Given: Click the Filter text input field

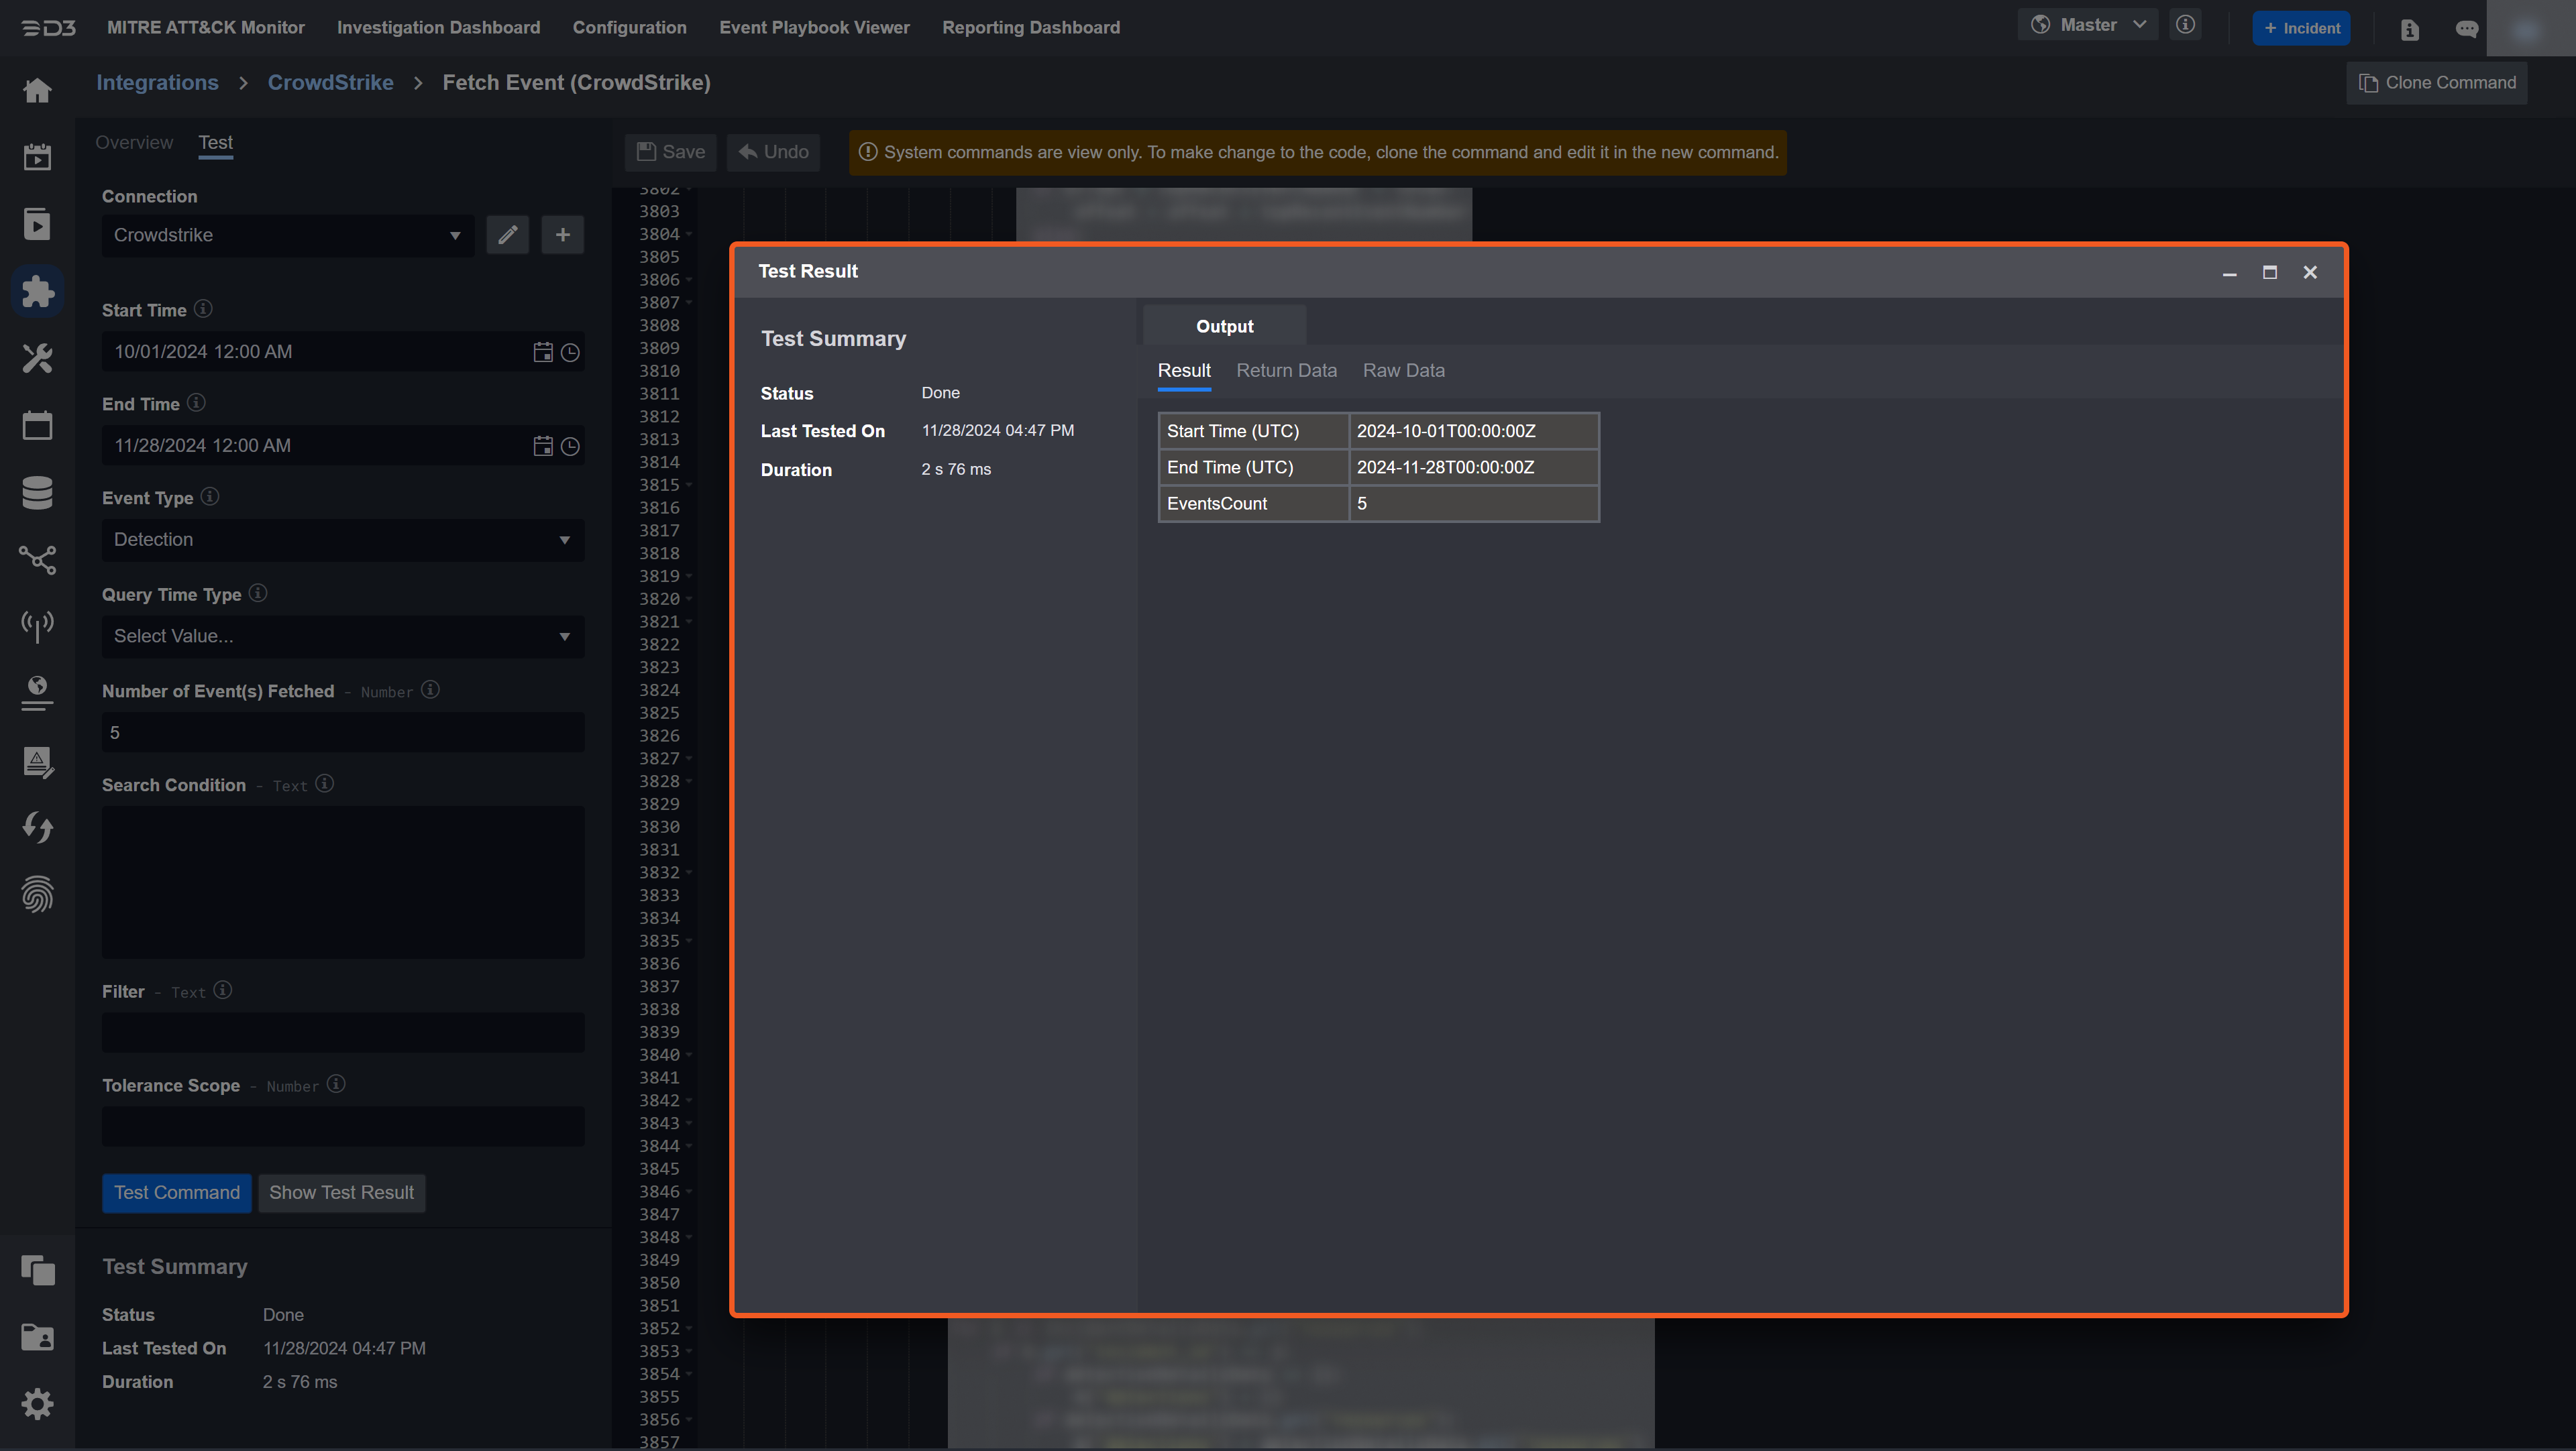Looking at the screenshot, I should click(342, 1033).
